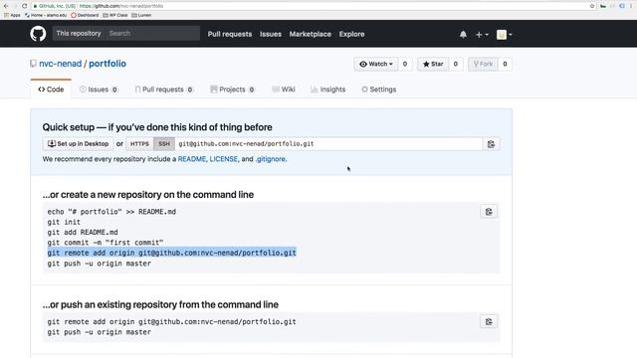The height and width of the screenshot is (358, 637).
Task: Go to Issues in the top navigation
Action: 271,34
